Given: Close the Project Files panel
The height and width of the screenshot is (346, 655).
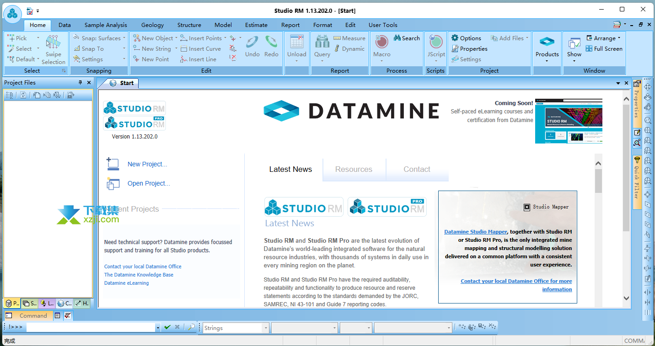Looking at the screenshot, I should (89, 83).
